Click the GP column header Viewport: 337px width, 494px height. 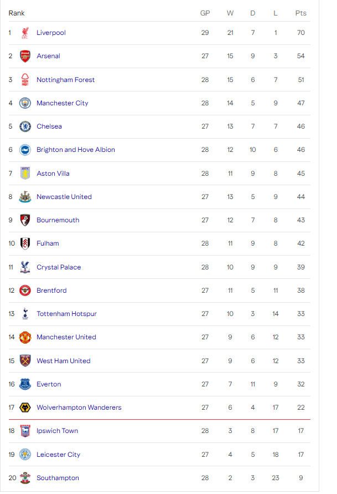click(205, 13)
